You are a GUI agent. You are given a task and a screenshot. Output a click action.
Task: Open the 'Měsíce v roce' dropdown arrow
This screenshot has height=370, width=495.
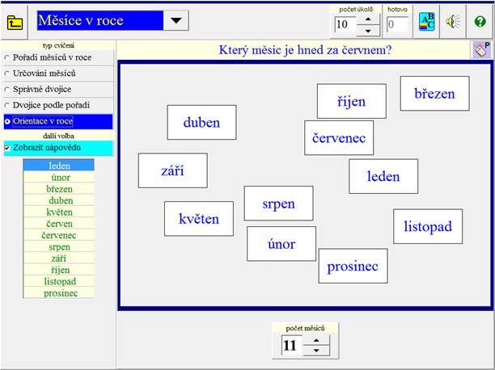point(177,20)
